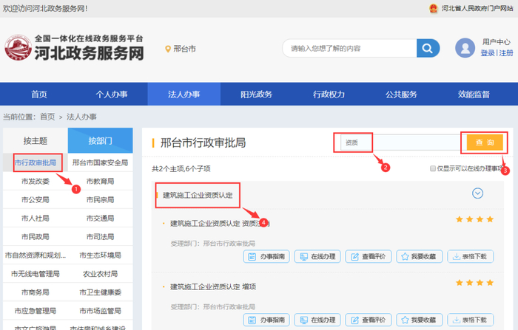Click the 注册 link
The width and height of the screenshot is (518, 330).
pos(505,53)
